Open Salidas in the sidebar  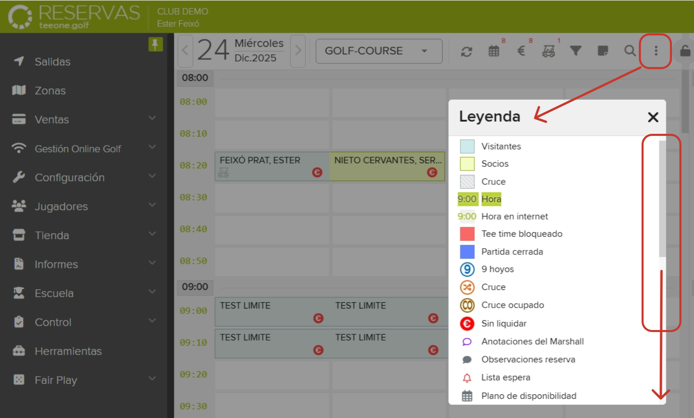[52, 62]
